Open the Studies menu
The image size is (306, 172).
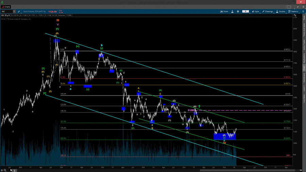point(281,12)
